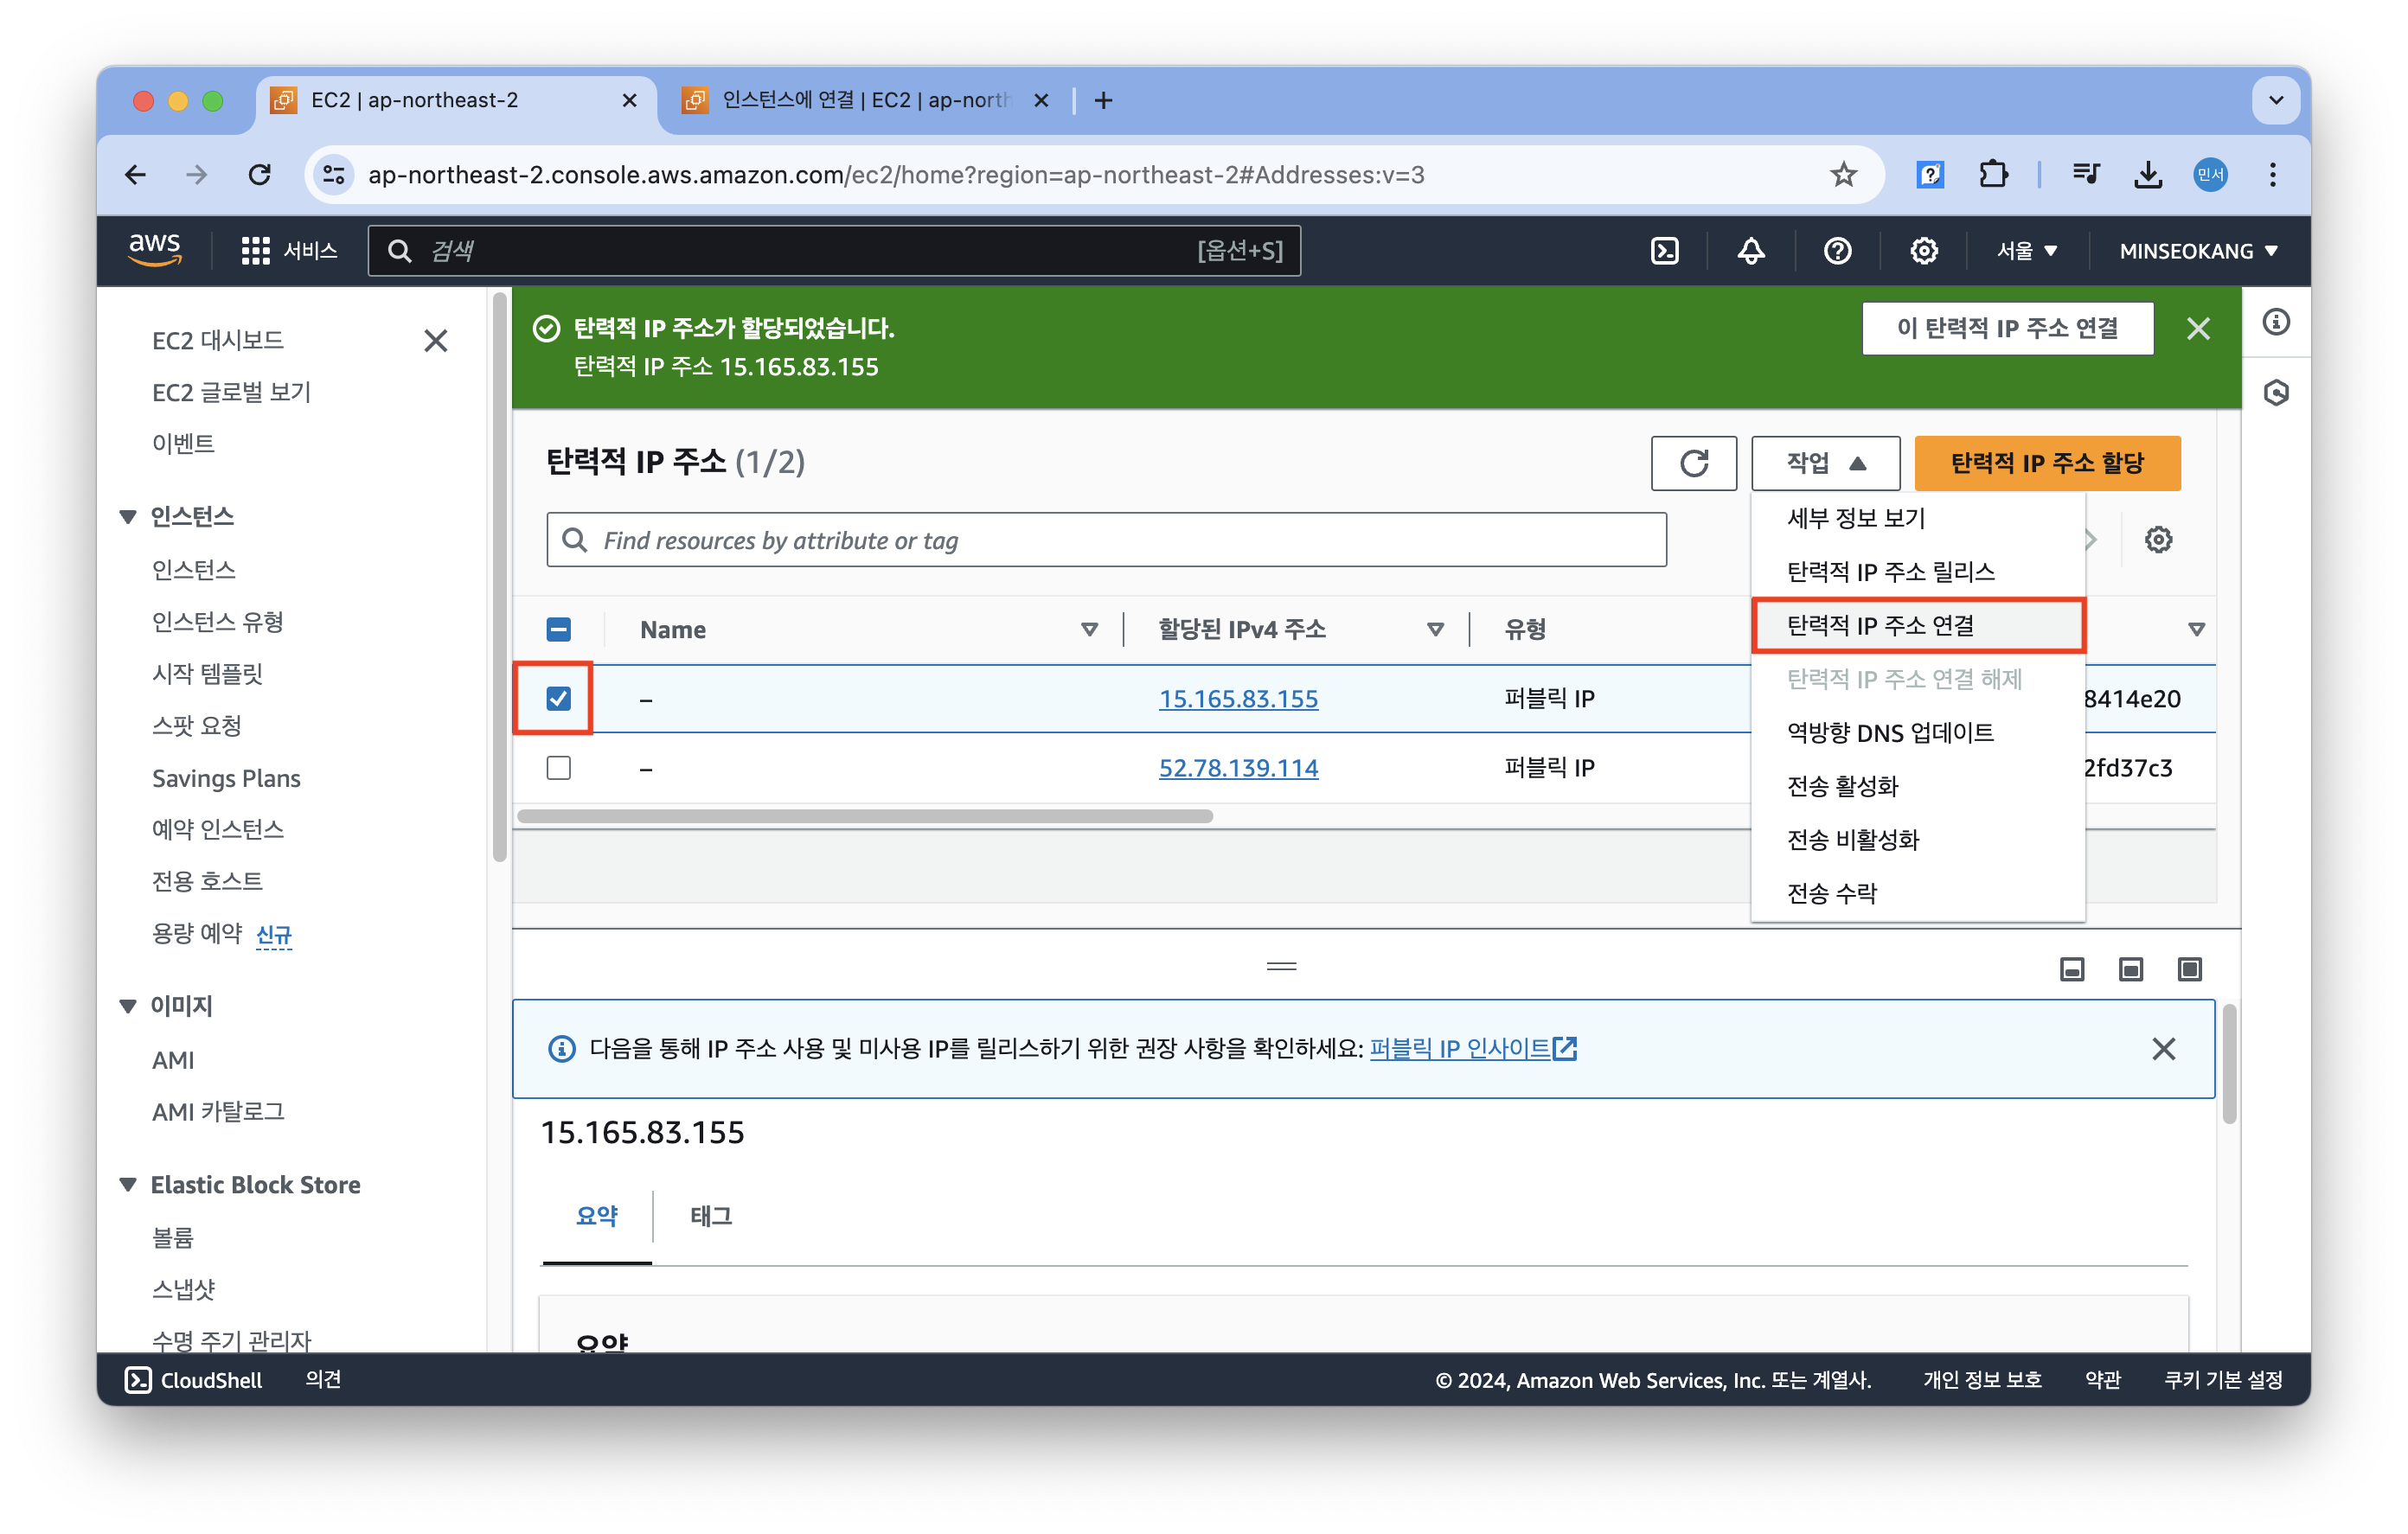The width and height of the screenshot is (2408, 1534).
Task: Check the 52.78.139.114 row checkbox
Action: click(x=559, y=768)
